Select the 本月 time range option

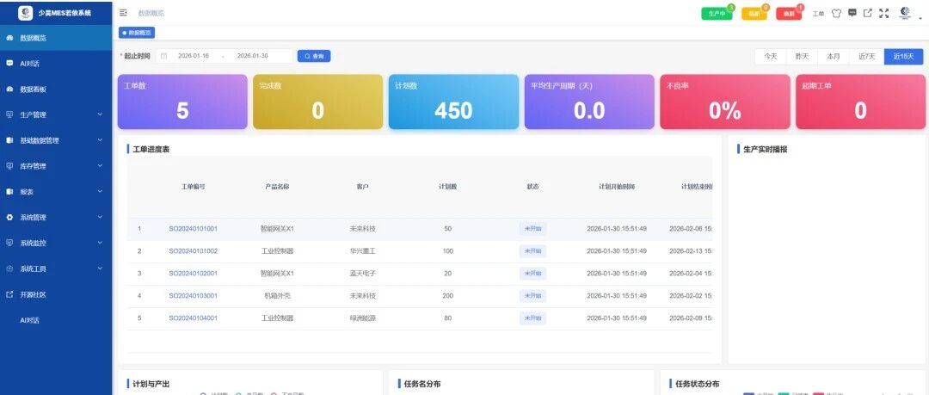pos(834,56)
